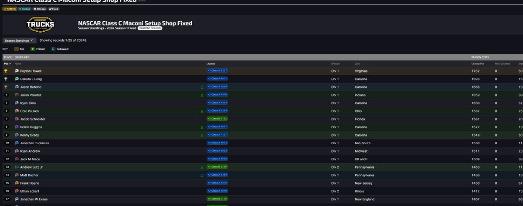
Task: Click the Class B 5192 license badge
Action: click(217, 119)
